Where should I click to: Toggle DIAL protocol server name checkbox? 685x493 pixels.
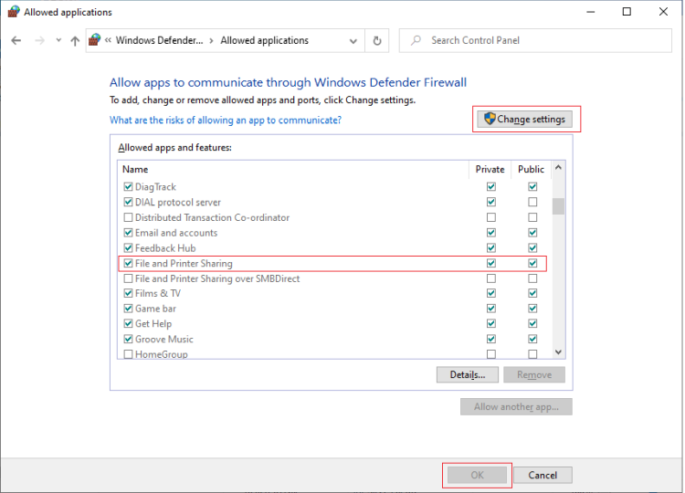[x=128, y=202]
